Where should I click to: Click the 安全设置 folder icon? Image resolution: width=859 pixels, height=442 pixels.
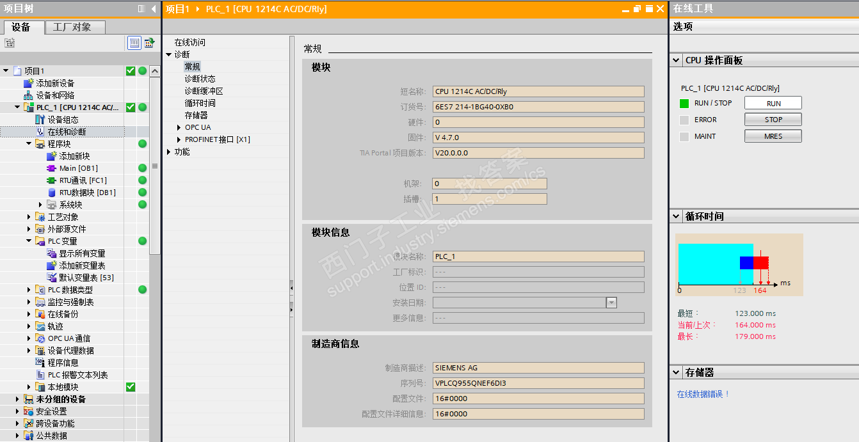29,411
